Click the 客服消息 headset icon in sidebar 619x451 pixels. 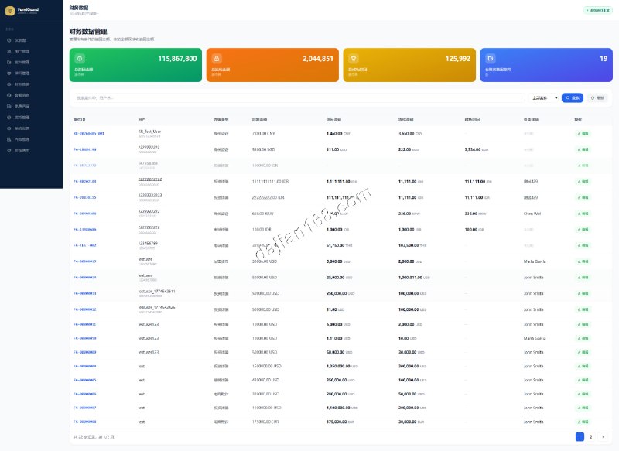tap(9, 94)
